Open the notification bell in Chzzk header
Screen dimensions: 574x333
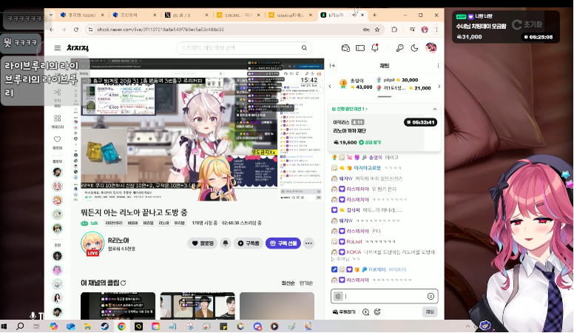(x=375, y=47)
